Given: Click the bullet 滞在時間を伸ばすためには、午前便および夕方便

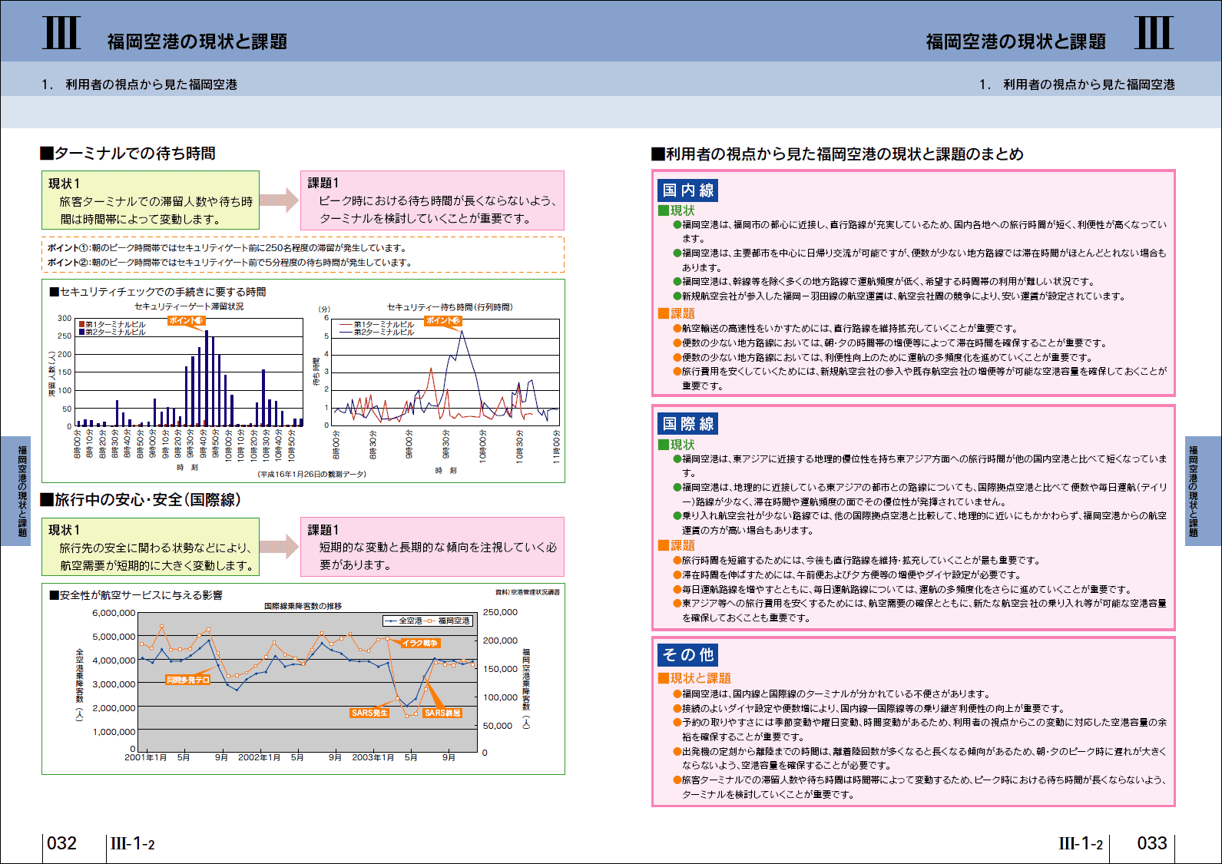Looking at the screenshot, I should tap(846, 575).
